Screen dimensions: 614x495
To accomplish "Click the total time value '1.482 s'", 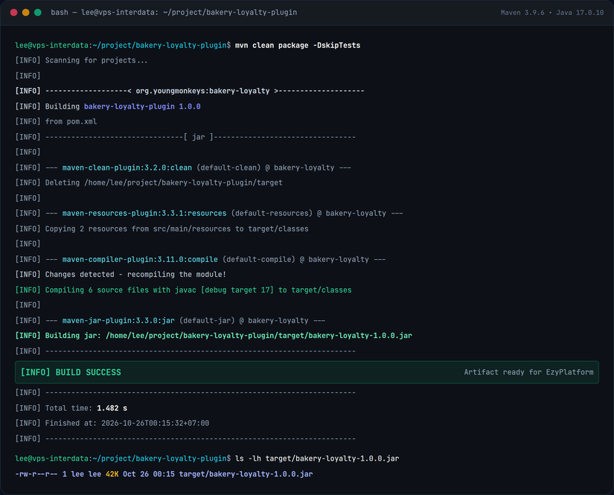I will click(112, 409).
